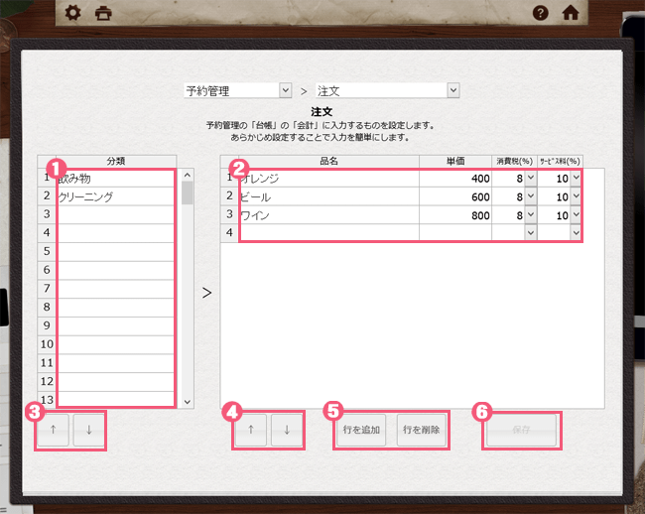The height and width of the screenshot is (514, 645).
Task: Expand the 予約管理 dropdown
Action: (285, 90)
